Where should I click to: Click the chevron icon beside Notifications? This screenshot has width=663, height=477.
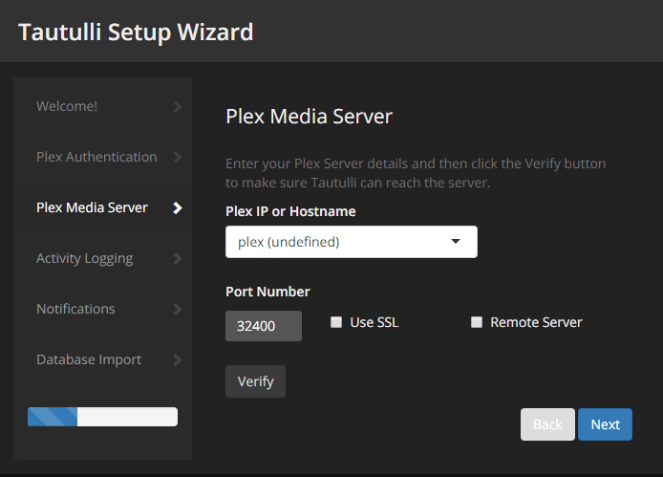pos(177,309)
